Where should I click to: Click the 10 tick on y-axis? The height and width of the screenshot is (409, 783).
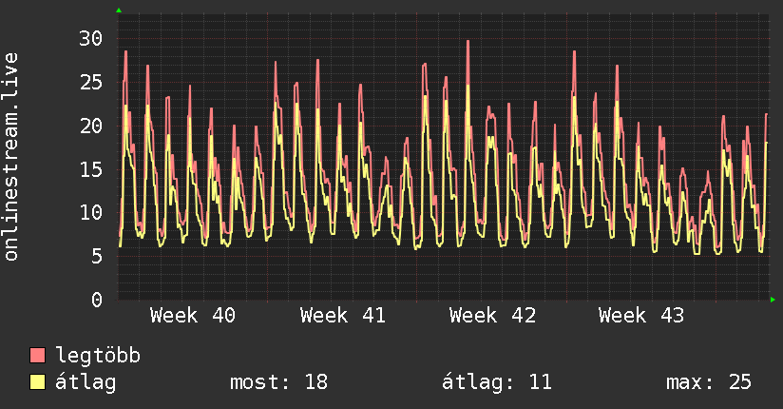pos(90,213)
